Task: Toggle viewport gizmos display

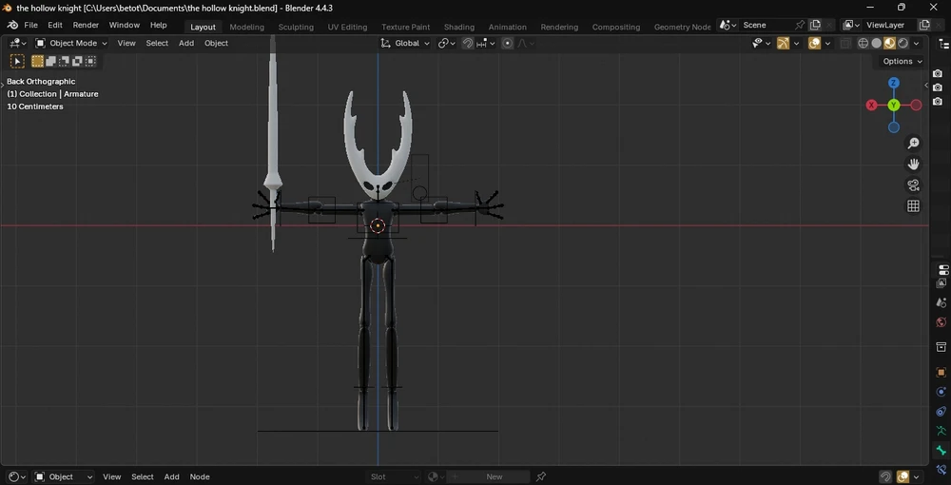Action: coord(783,43)
